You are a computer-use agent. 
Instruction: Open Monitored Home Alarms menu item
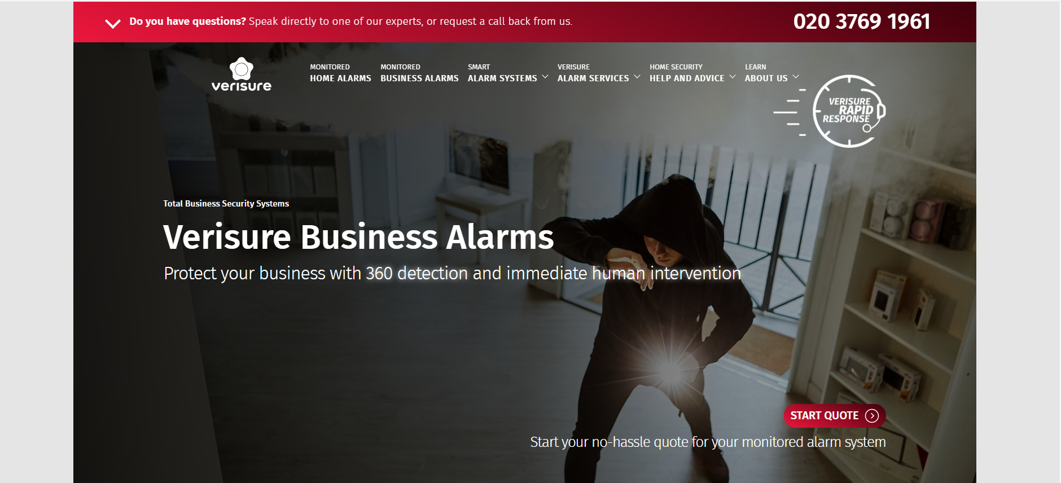(x=340, y=73)
